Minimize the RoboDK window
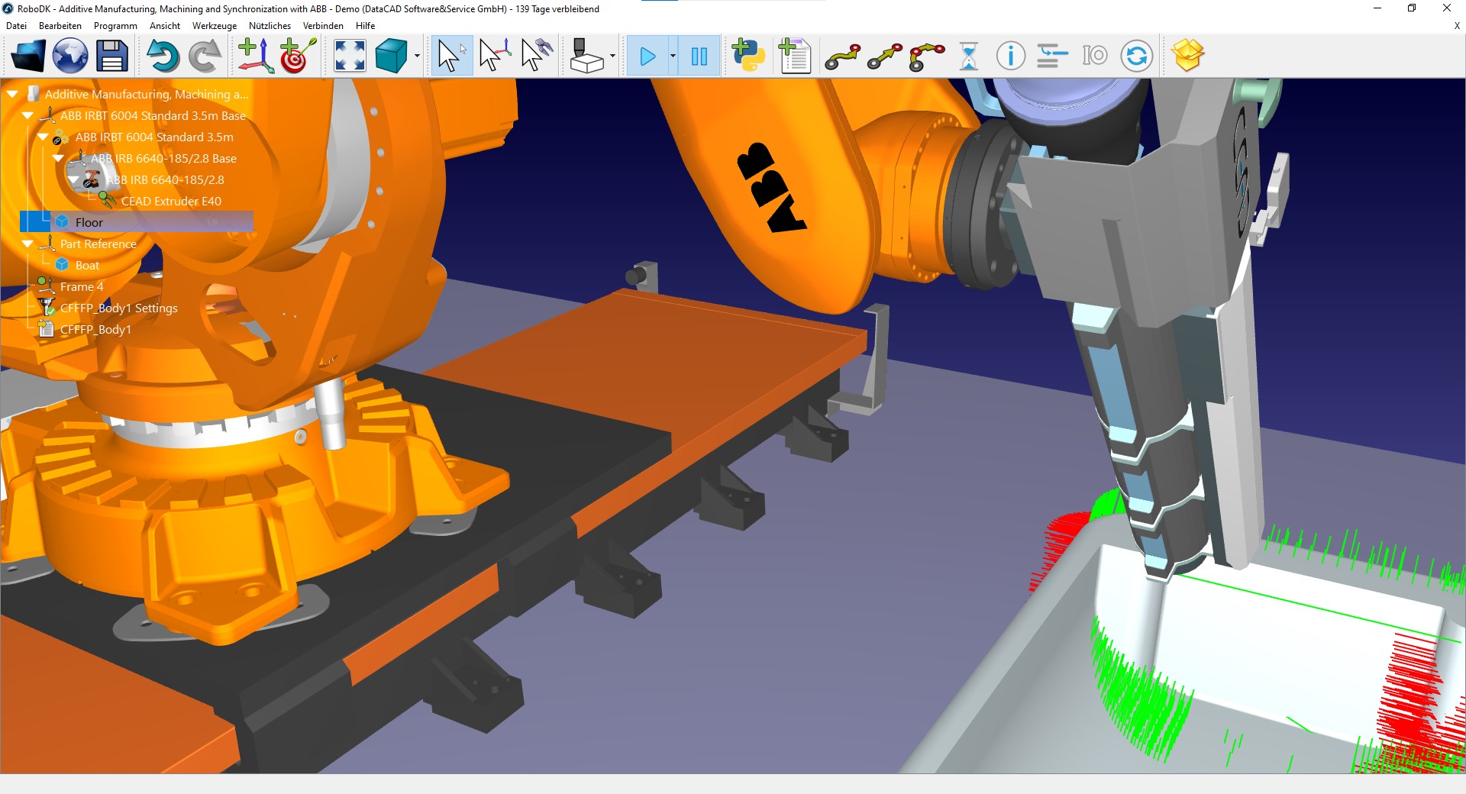Viewport: 1466px width, 794px height. pyautogui.click(x=1377, y=8)
